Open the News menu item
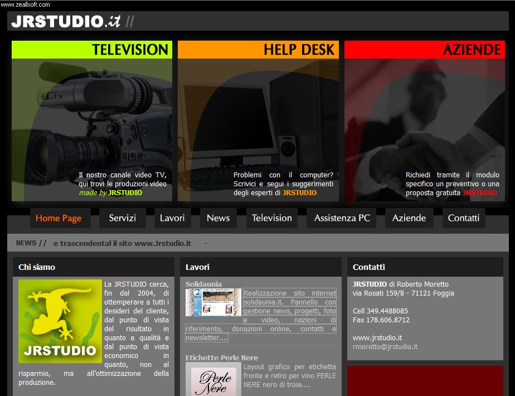515x396 pixels. [x=218, y=218]
